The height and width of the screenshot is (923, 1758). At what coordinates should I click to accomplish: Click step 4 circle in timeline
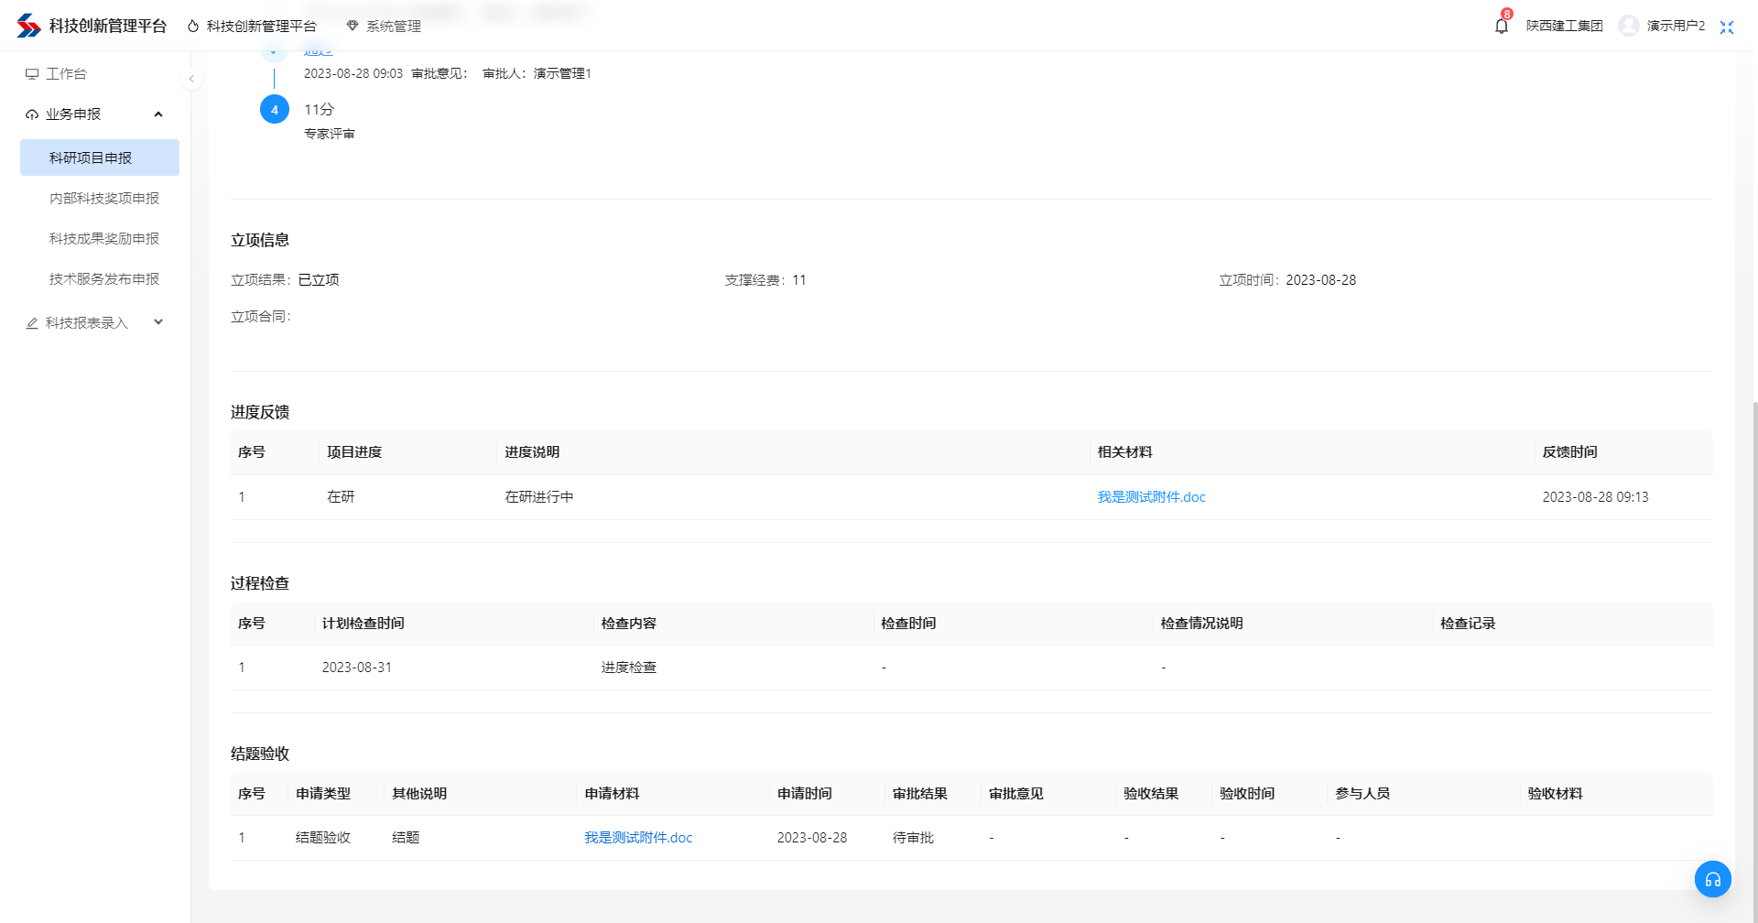(275, 110)
